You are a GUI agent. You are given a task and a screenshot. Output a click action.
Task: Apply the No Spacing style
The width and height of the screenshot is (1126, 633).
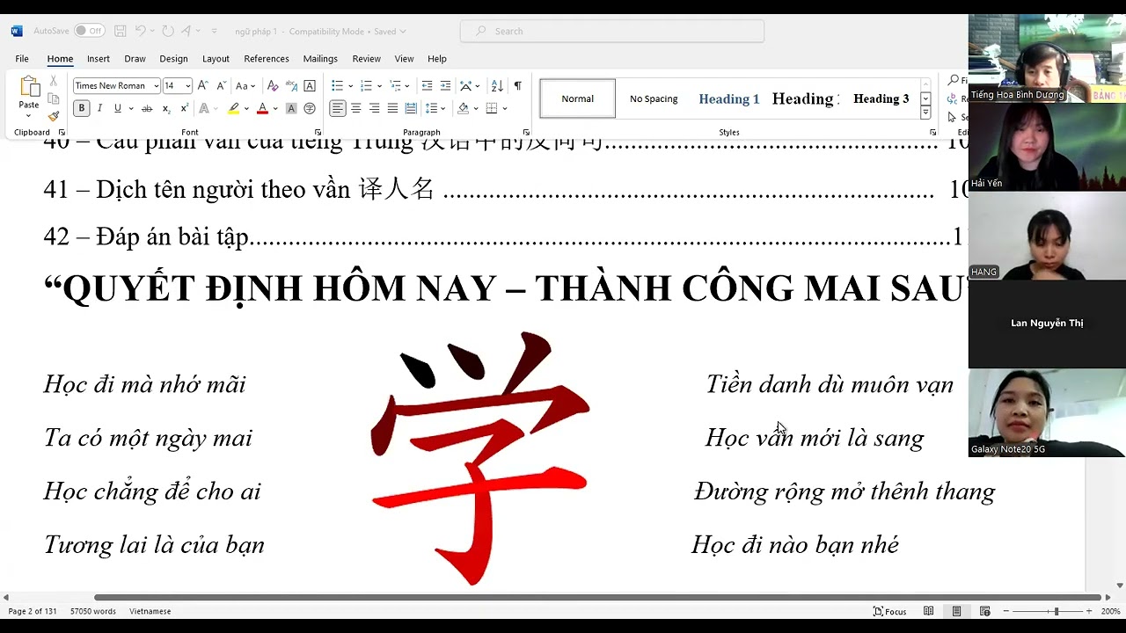pyautogui.click(x=654, y=98)
